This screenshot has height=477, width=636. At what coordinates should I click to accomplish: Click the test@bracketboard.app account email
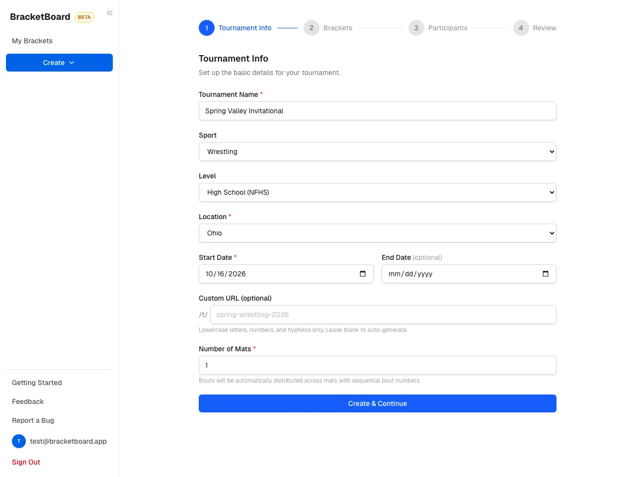tap(68, 441)
